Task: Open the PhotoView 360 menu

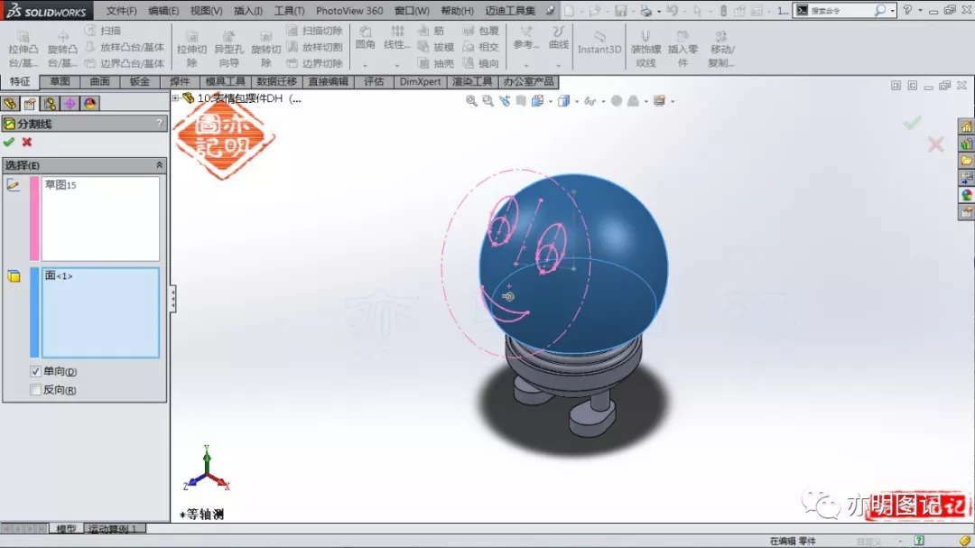Action: click(x=349, y=11)
